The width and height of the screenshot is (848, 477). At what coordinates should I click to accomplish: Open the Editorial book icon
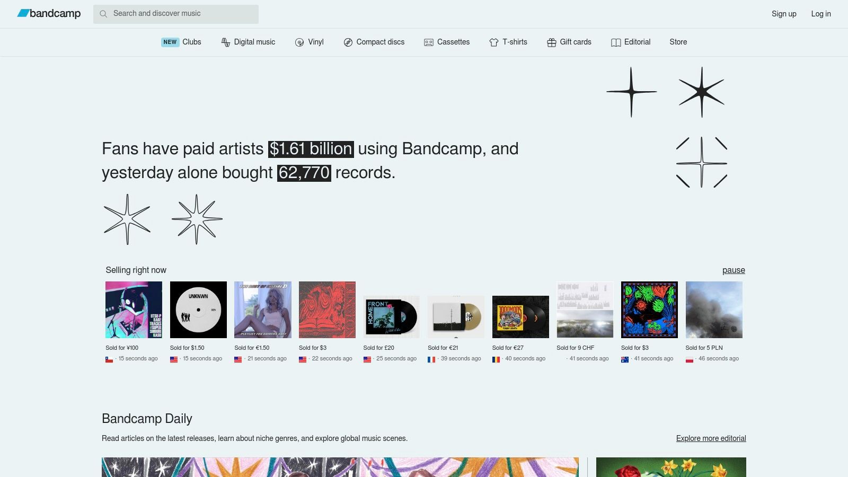(615, 42)
